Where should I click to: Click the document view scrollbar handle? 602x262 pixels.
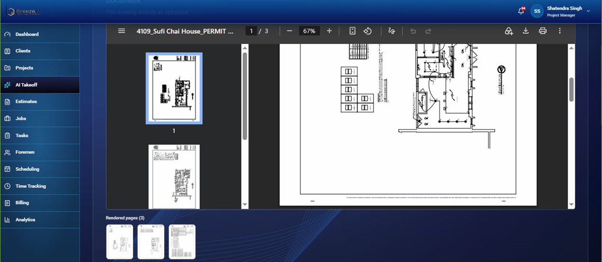(x=571, y=89)
